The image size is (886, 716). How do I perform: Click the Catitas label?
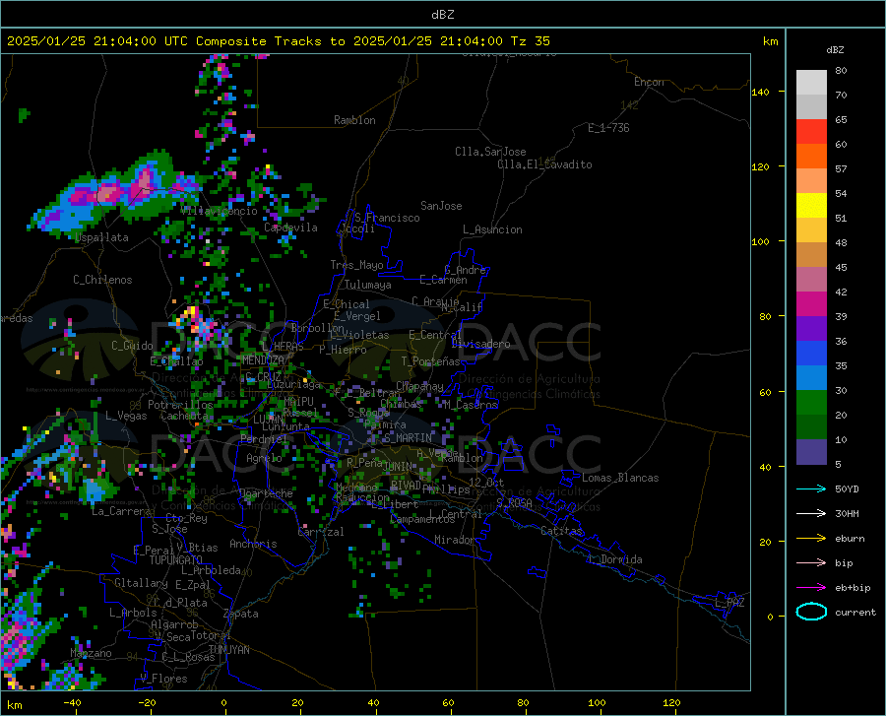point(561,531)
